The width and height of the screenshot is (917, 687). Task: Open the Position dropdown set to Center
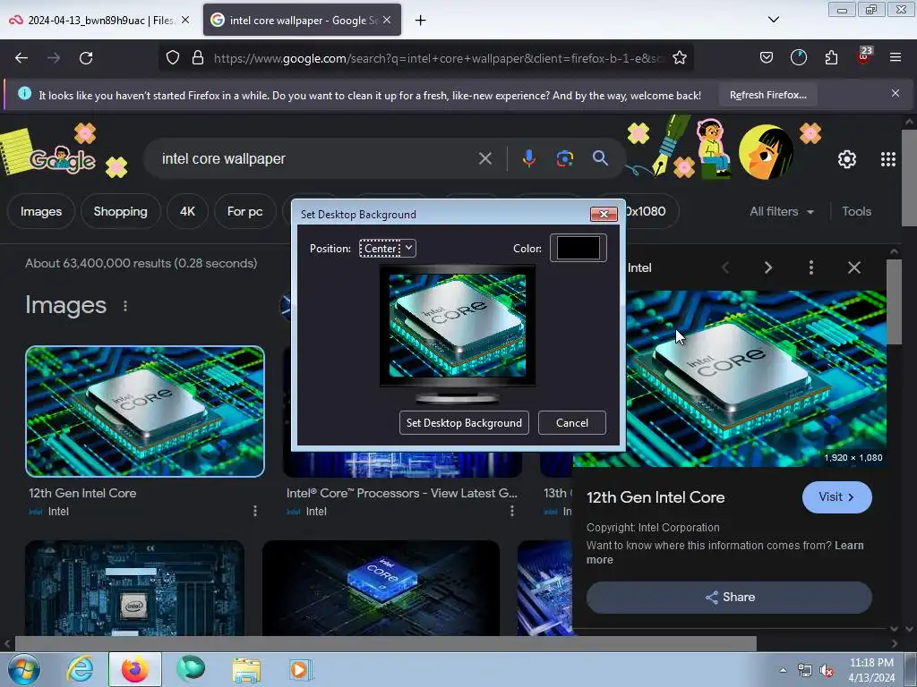387,249
